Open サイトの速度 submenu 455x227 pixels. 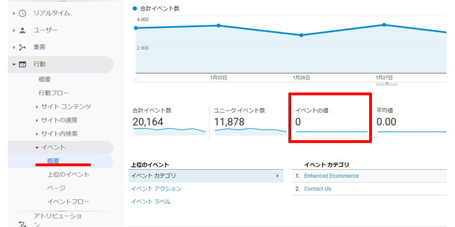[x=59, y=120]
